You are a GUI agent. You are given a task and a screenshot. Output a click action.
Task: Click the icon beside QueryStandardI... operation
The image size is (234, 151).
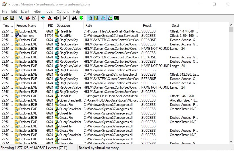(x=57, y=100)
